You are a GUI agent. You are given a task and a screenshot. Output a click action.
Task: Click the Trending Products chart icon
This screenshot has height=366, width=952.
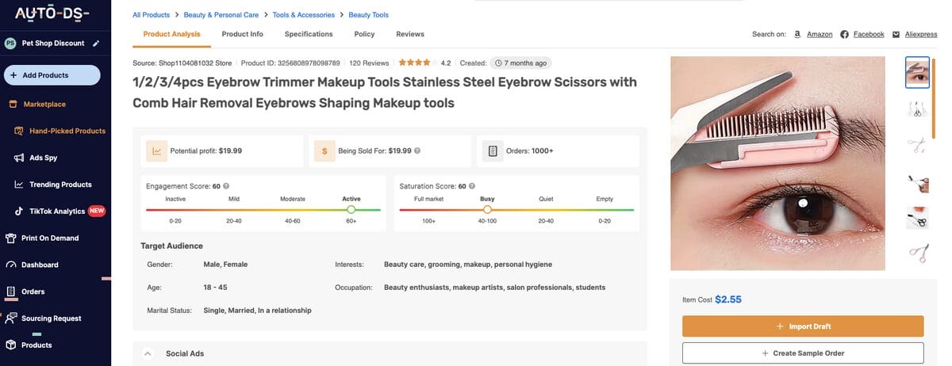(x=19, y=185)
